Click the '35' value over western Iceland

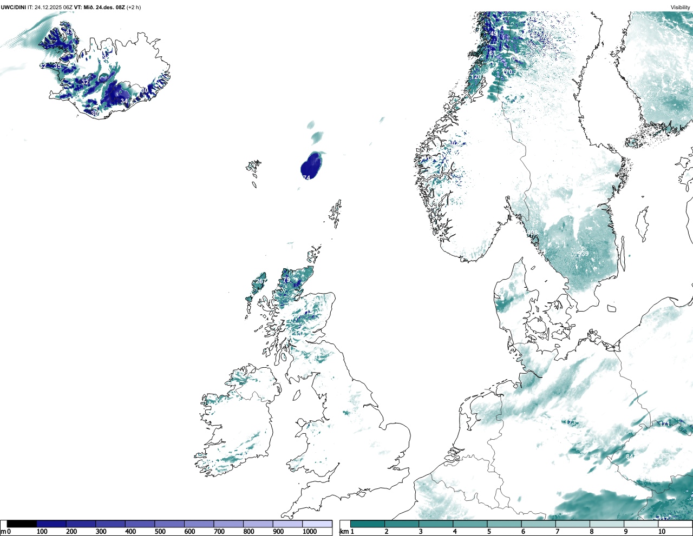[57, 66]
